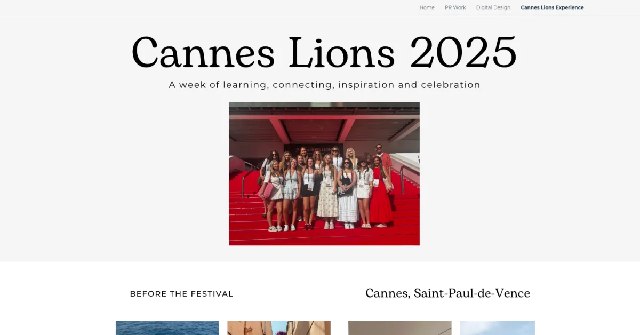Click the '2025' in the main heading
Image resolution: width=640 pixels, height=335 pixels.
pyautogui.click(x=463, y=52)
